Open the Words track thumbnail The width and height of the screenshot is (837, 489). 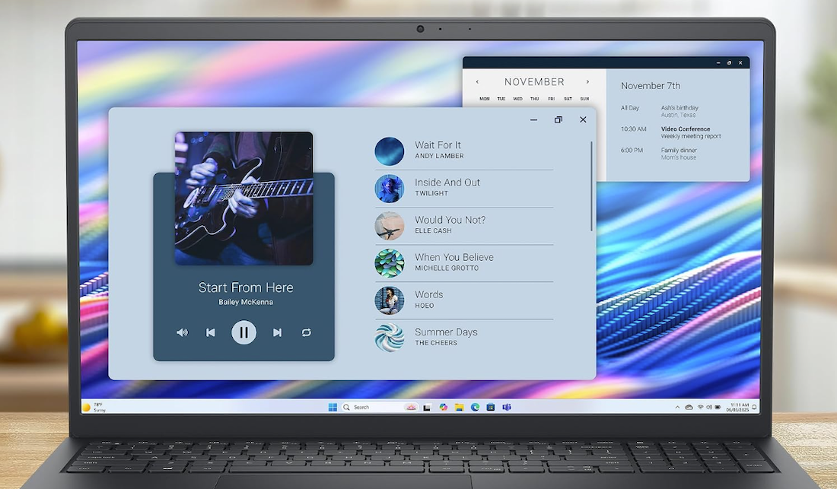[x=389, y=300]
